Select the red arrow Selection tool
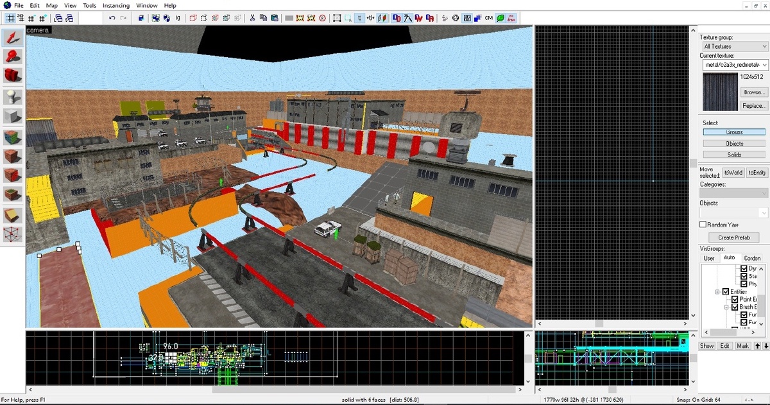770x405 pixels. coord(13,38)
